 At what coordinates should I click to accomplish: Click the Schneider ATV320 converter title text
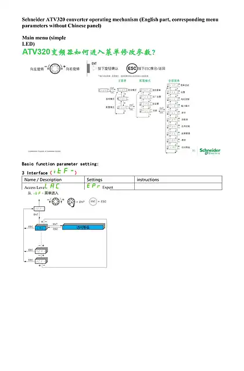click(120, 23)
